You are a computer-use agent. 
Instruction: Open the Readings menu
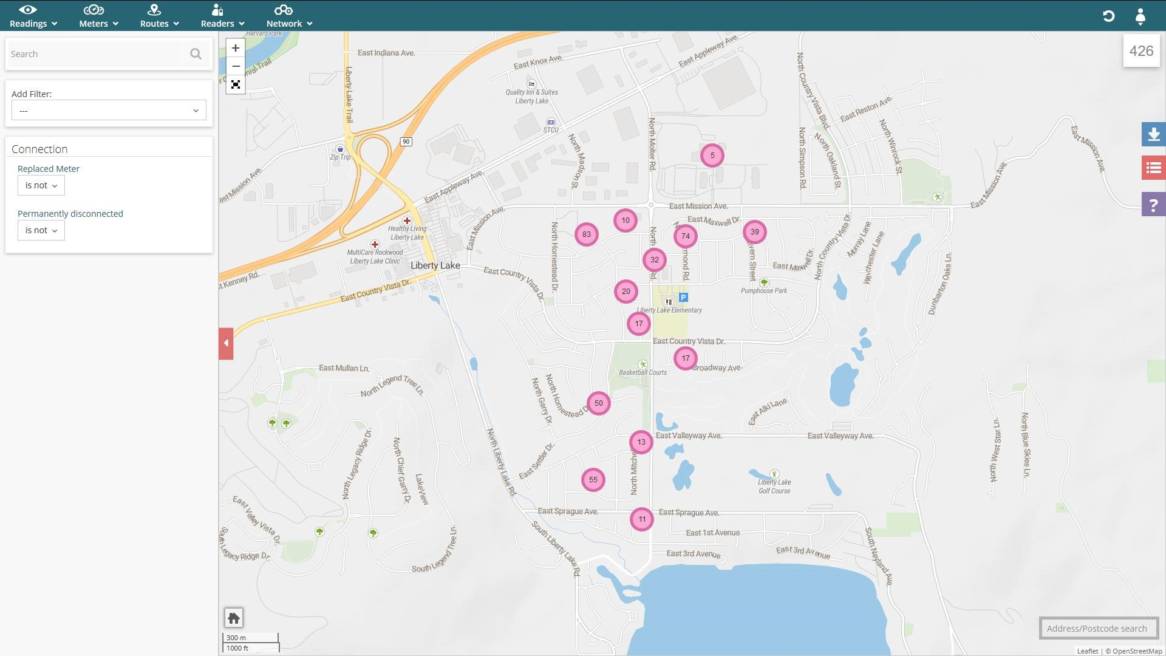[33, 16]
